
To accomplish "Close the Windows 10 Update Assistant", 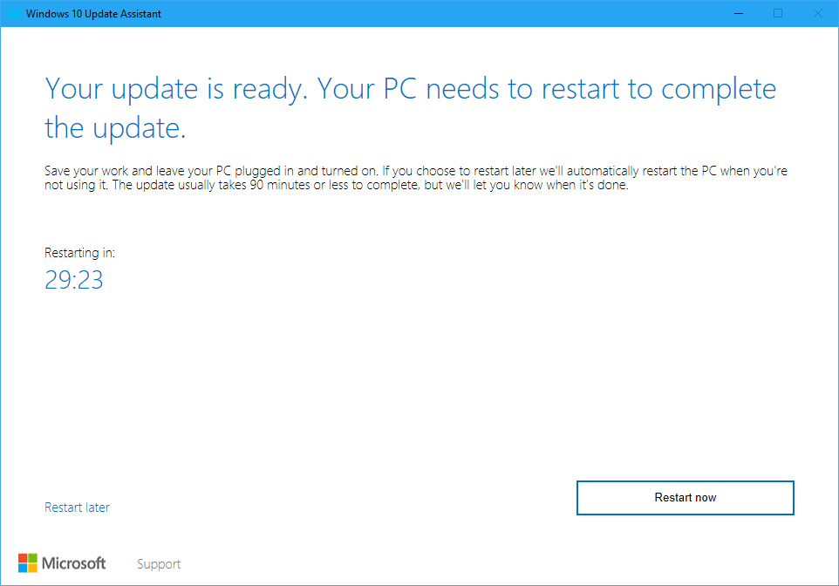I will coord(818,14).
